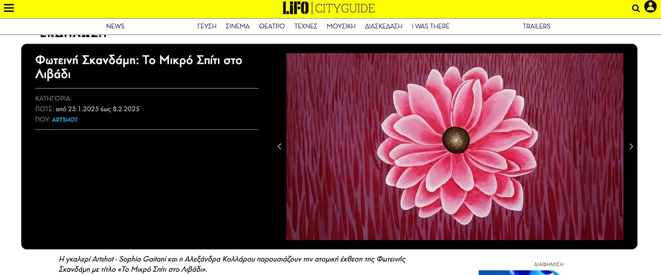The width and height of the screenshot is (661, 275).
Task: Go to the ΣΙΝΕΜΑ section
Action: (238, 26)
